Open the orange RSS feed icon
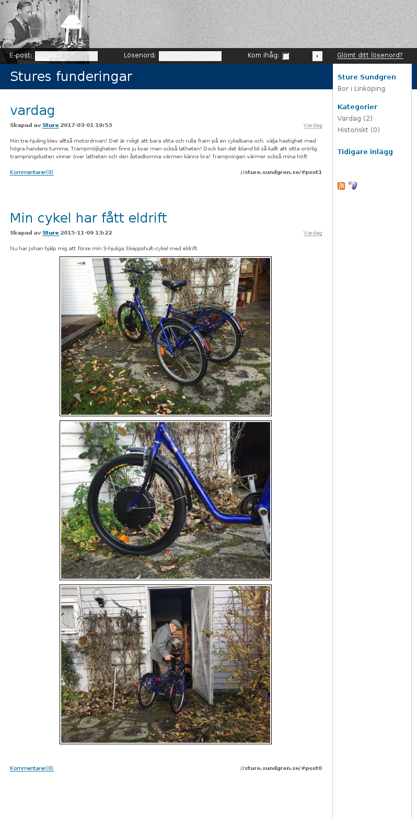417x819 pixels. pyautogui.click(x=341, y=186)
